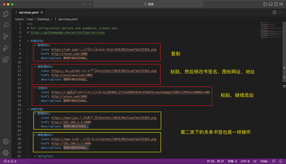Open the Explorer view in activity bar
Screen dimensions: 286x164
(6, 14)
